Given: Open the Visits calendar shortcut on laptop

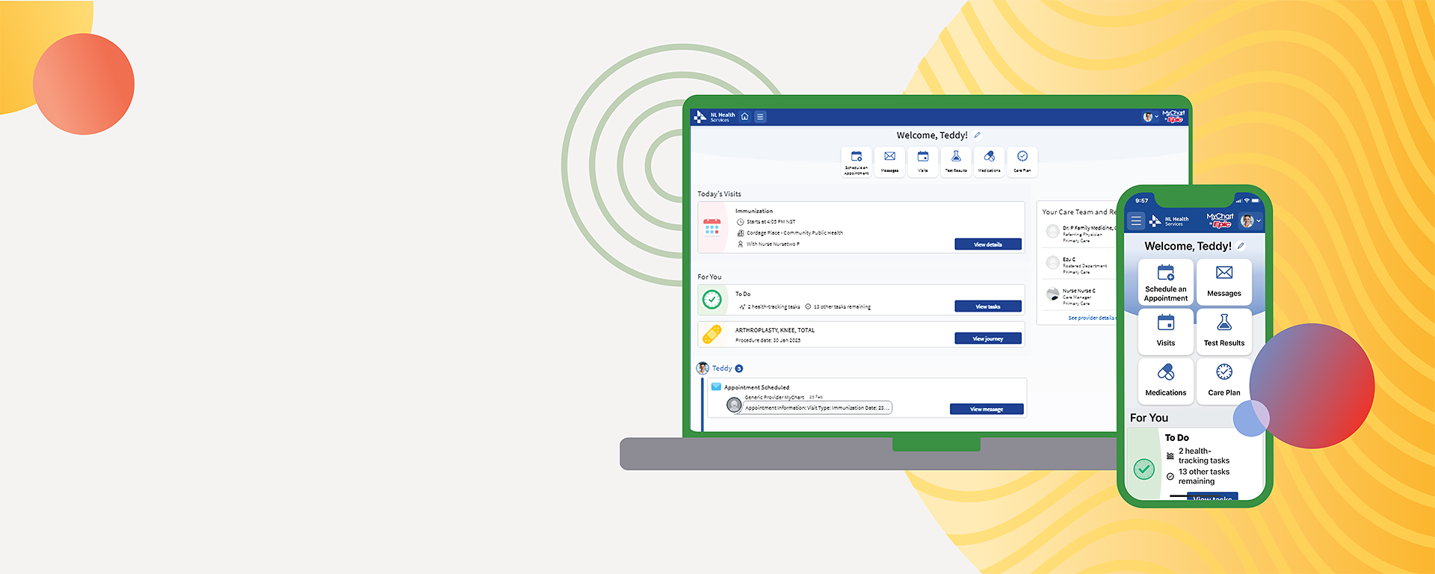Looking at the screenshot, I should [x=923, y=161].
